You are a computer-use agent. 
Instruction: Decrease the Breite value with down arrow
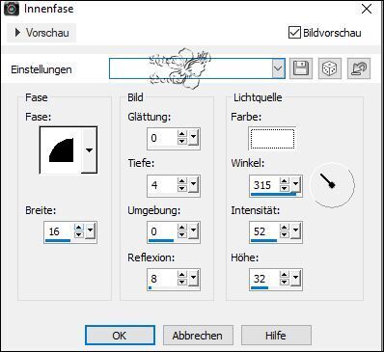(x=79, y=234)
